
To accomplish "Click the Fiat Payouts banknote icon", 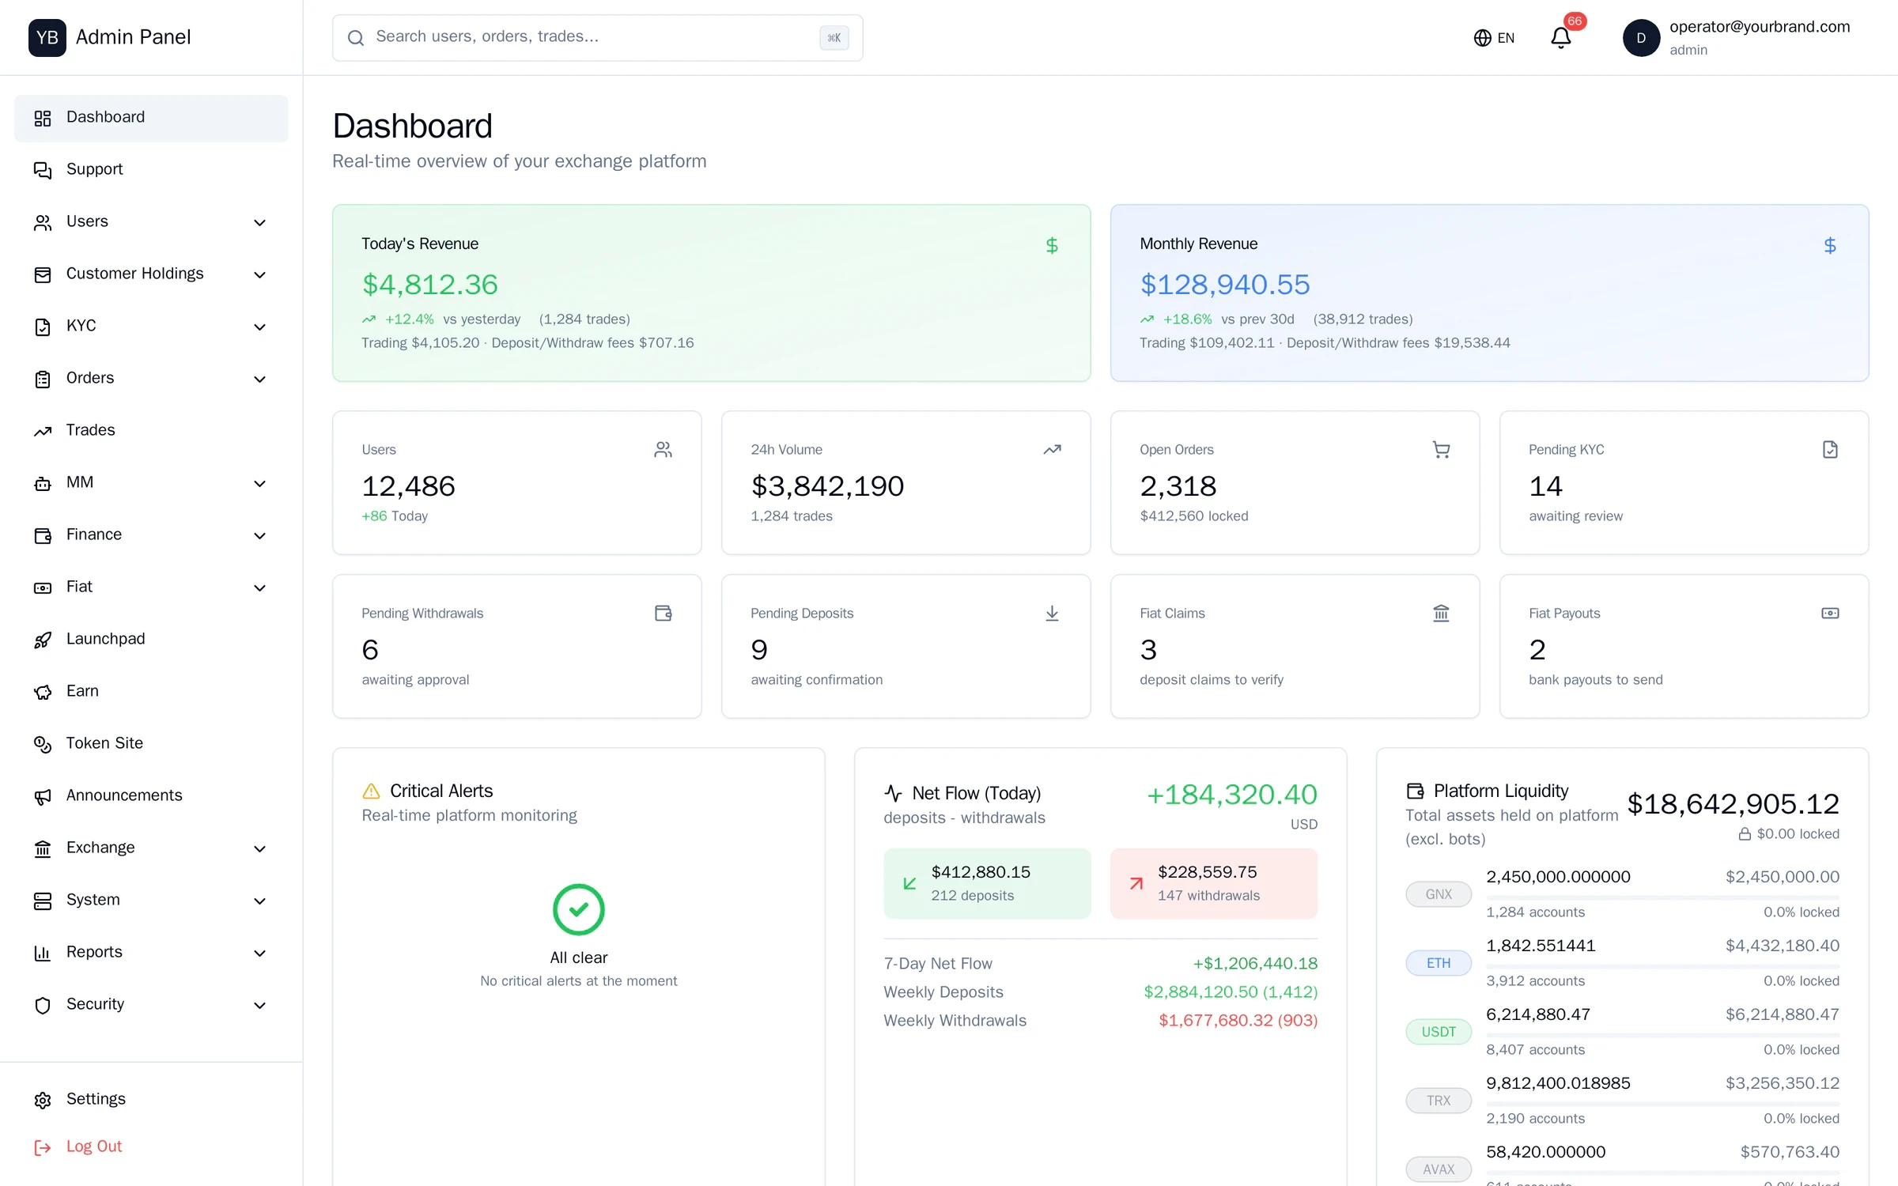I will click(1830, 614).
